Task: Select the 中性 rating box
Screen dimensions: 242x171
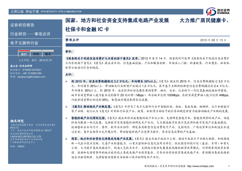Action: point(36,54)
